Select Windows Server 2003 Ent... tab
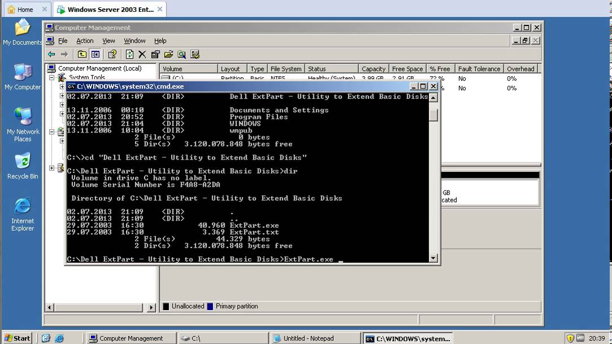Image resolution: width=612 pixels, height=344 pixels. coord(111,10)
